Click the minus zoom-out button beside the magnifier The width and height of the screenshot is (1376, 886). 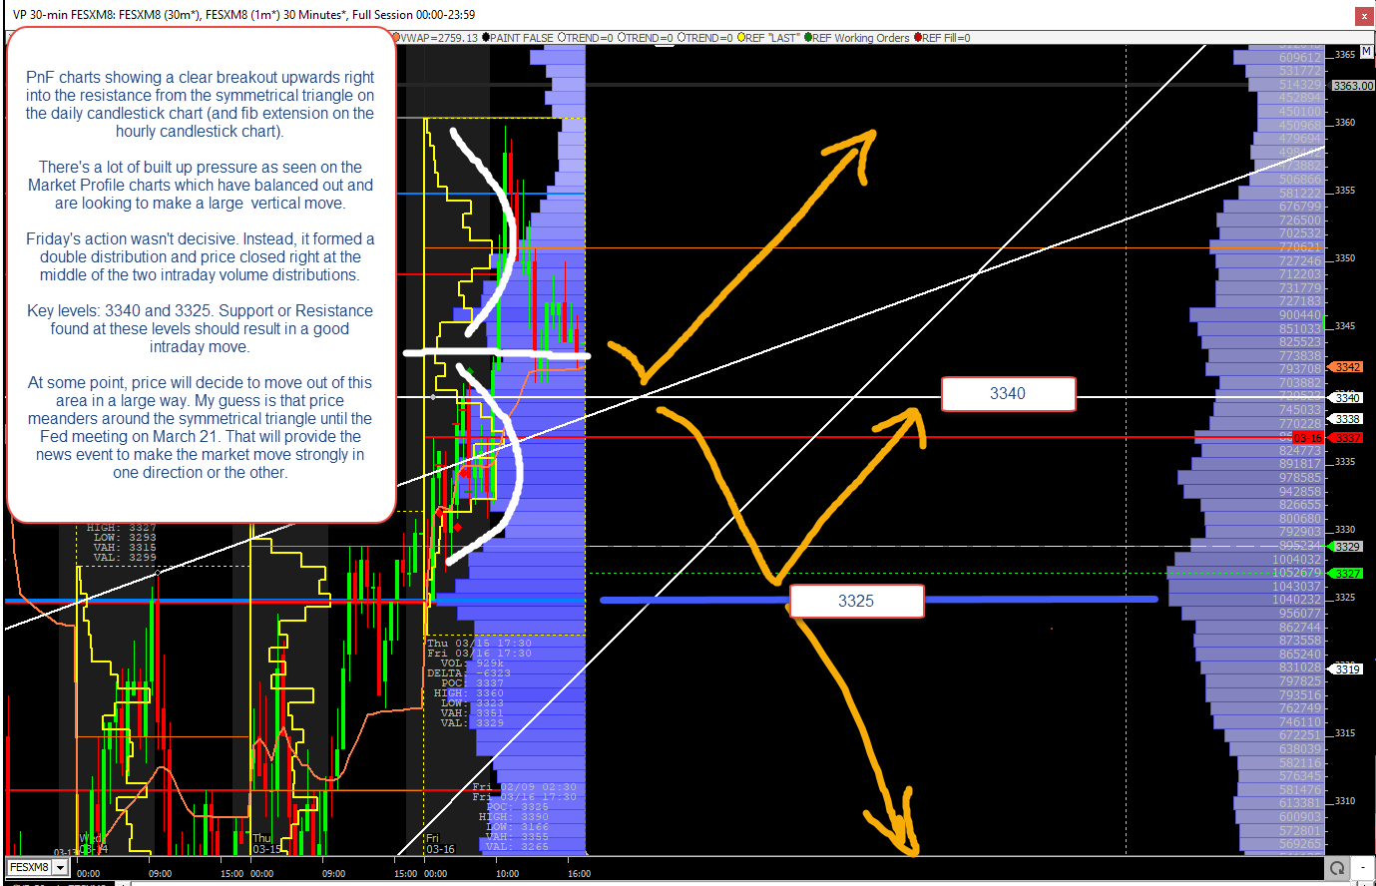click(x=1363, y=868)
